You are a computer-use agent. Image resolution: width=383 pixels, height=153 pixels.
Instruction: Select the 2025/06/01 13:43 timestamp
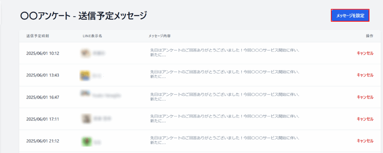43,75
